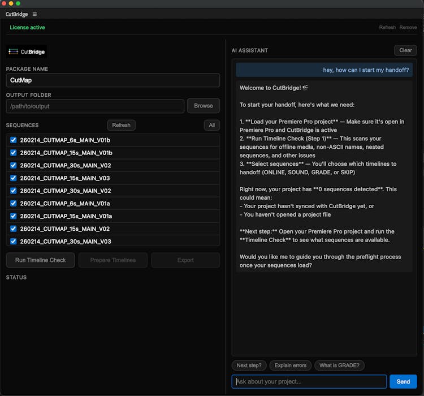
Task: Disable the 260214_CUTMAP_15s_MAIN_V02 sequence
Action: click(x=14, y=229)
